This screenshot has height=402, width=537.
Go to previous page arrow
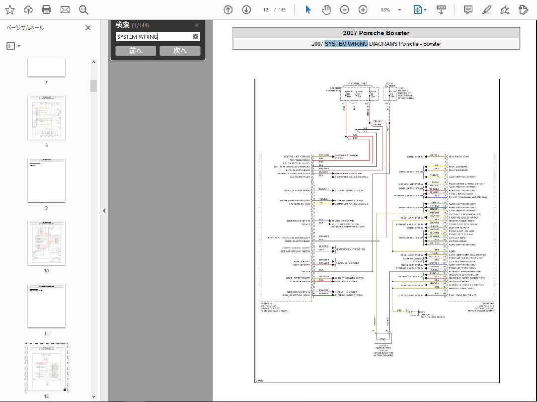pyautogui.click(x=228, y=9)
